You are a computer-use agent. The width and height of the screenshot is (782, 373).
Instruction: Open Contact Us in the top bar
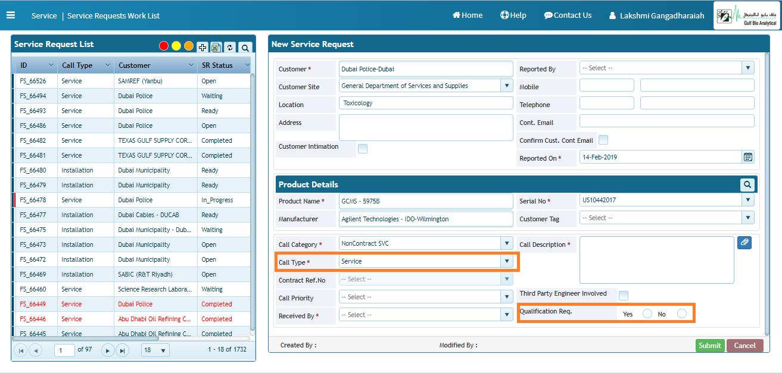click(568, 15)
